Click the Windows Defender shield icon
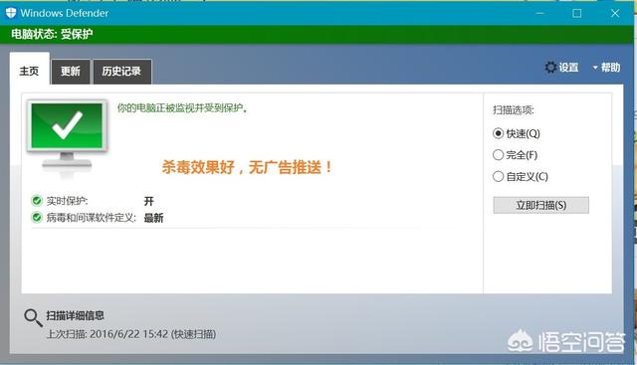The height and width of the screenshot is (365, 637). (11, 13)
